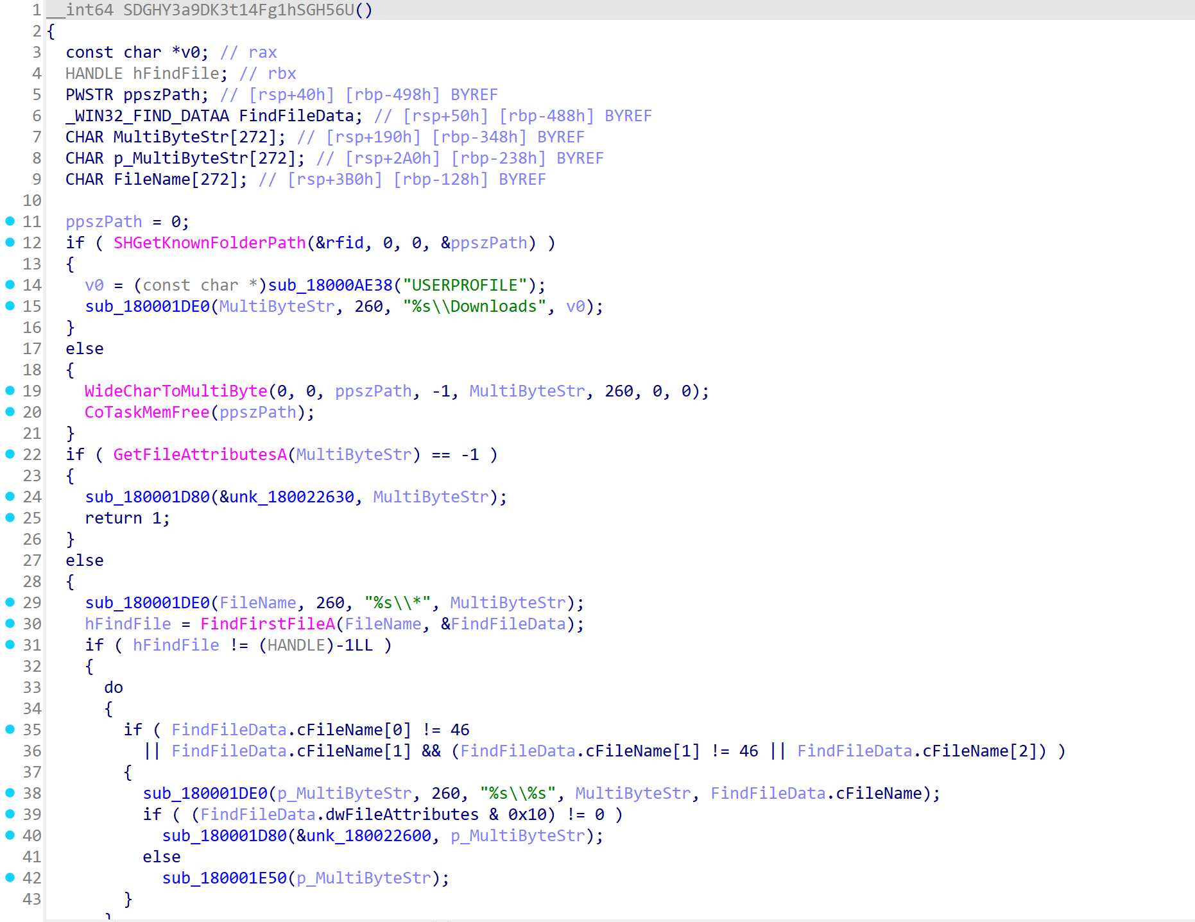The width and height of the screenshot is (1195, 922).
Task: Select the "else" keyword on line 41
Action: coord(162,857)
